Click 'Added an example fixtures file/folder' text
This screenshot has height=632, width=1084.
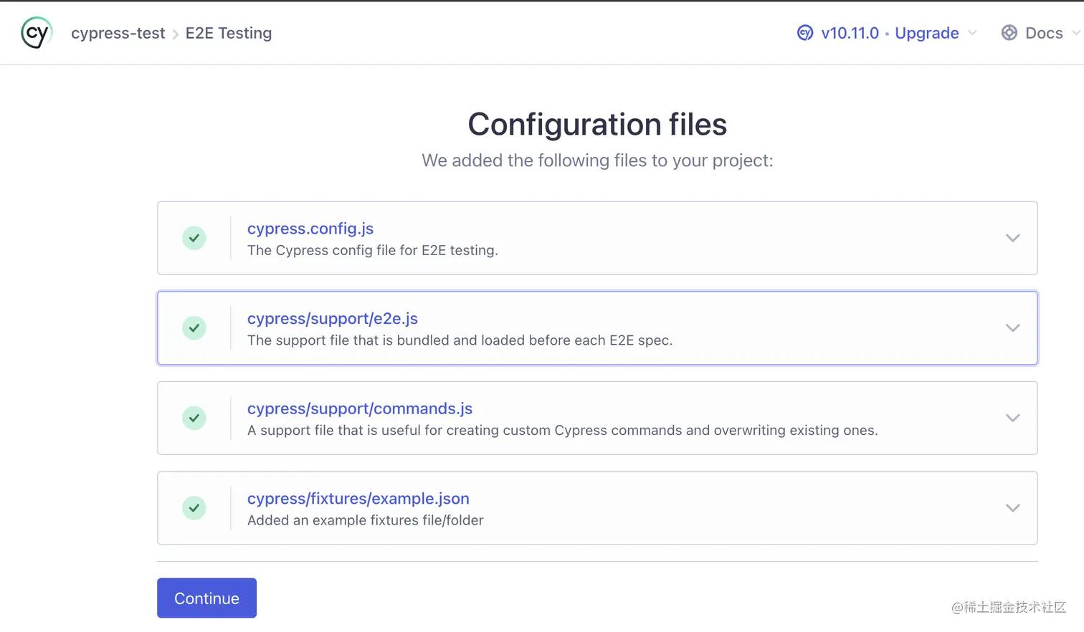tap(366, 520)
